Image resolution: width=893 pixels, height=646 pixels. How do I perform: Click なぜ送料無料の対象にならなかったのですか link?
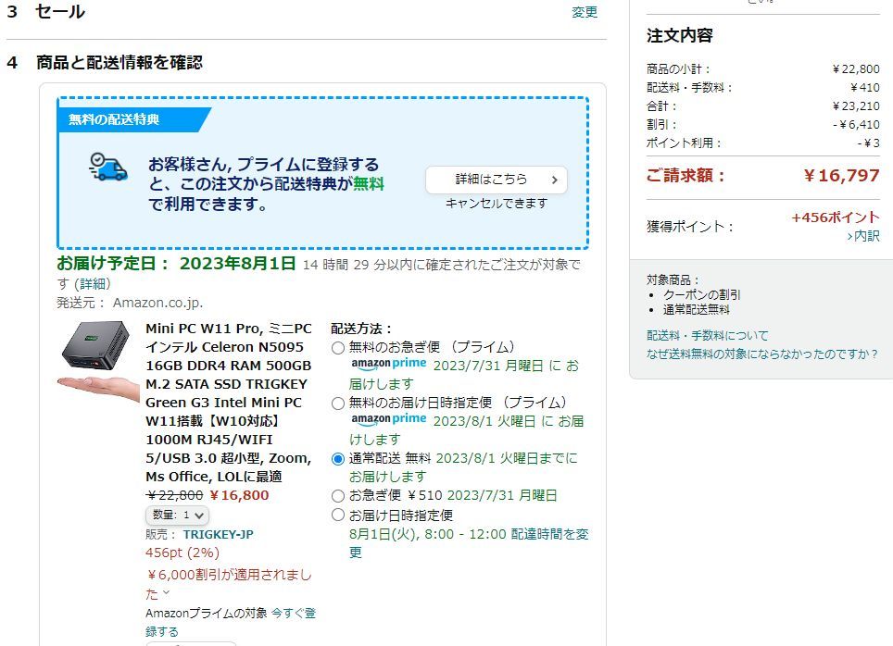761,354
